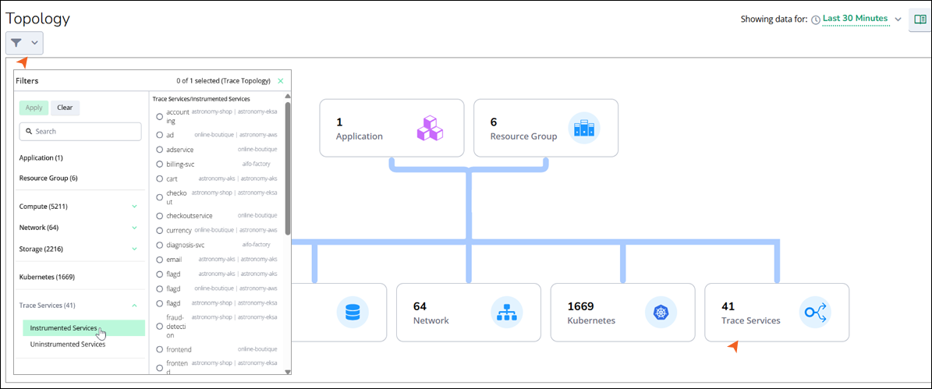Click the Storage database icon
Viewport: 932px width, 389px height.
click(x=353, y=313)
